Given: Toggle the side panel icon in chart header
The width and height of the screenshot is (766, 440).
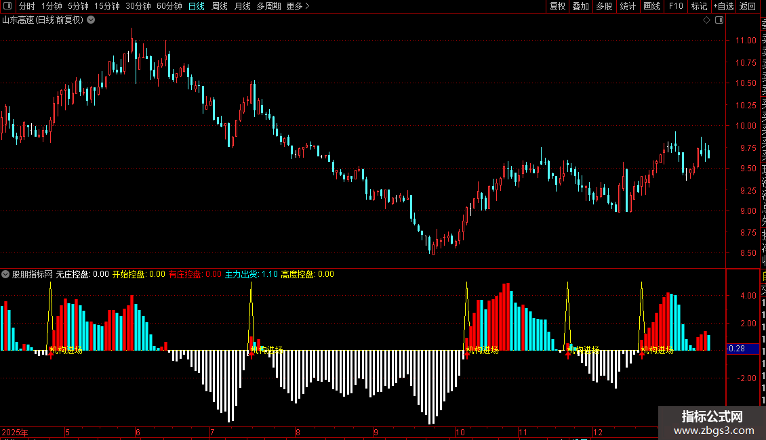Looking at the screenshot, I should coord(719,20).
